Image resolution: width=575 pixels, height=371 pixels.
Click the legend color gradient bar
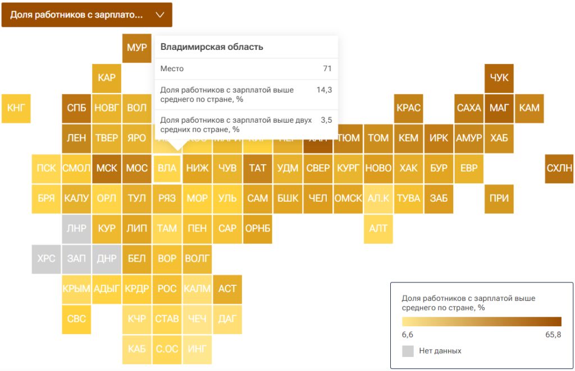pyautogui.click(x=481, y=321)
